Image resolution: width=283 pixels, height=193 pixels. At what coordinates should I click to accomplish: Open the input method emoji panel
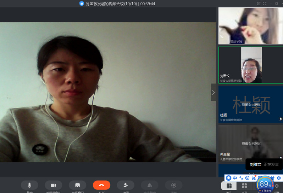point(247,178)
